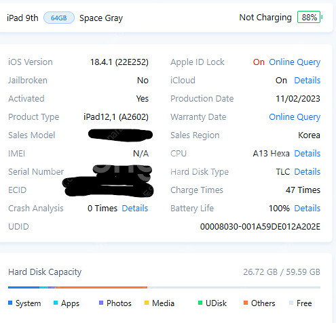Image resolution: width=336 pixels, height=323 pixels.
Task: Click the 64GB storage badge
Action: (59, 18)
